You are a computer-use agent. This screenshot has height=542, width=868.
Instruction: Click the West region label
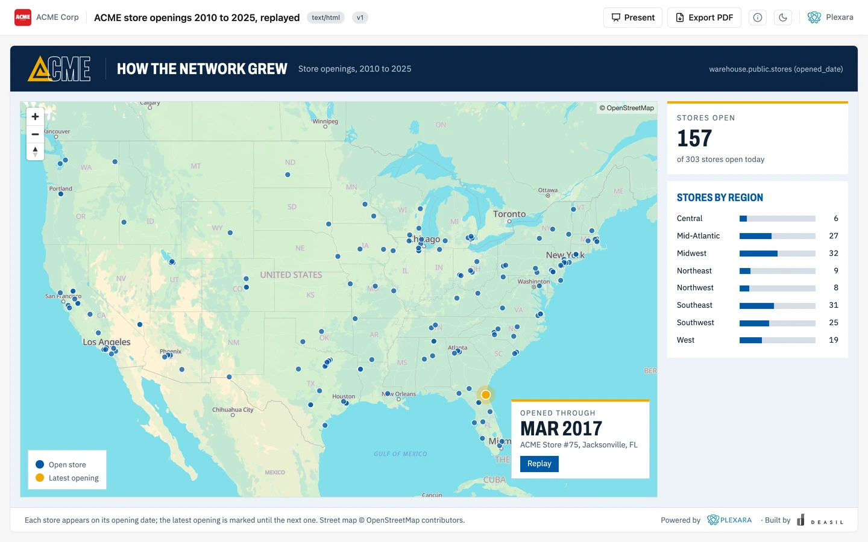685,340
